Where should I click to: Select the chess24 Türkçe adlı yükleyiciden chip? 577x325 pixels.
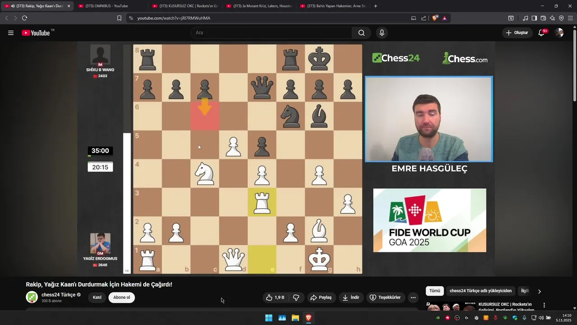(481, 291)
